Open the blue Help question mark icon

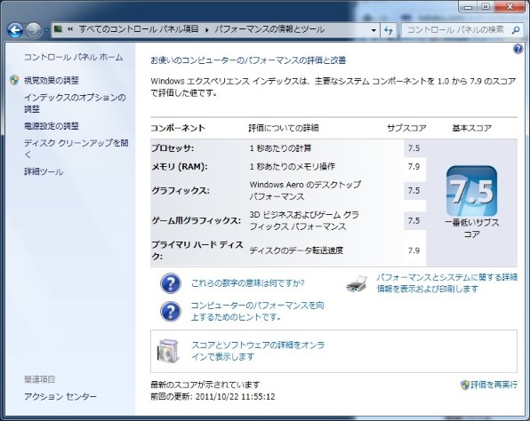click(x=518, y=49)
